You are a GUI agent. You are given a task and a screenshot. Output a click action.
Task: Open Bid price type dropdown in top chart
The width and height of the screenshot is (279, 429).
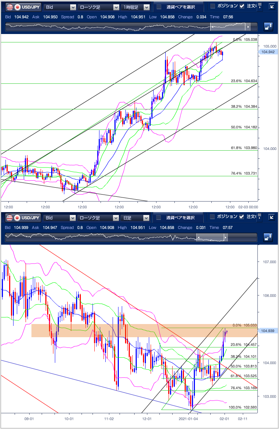(60, 7)
